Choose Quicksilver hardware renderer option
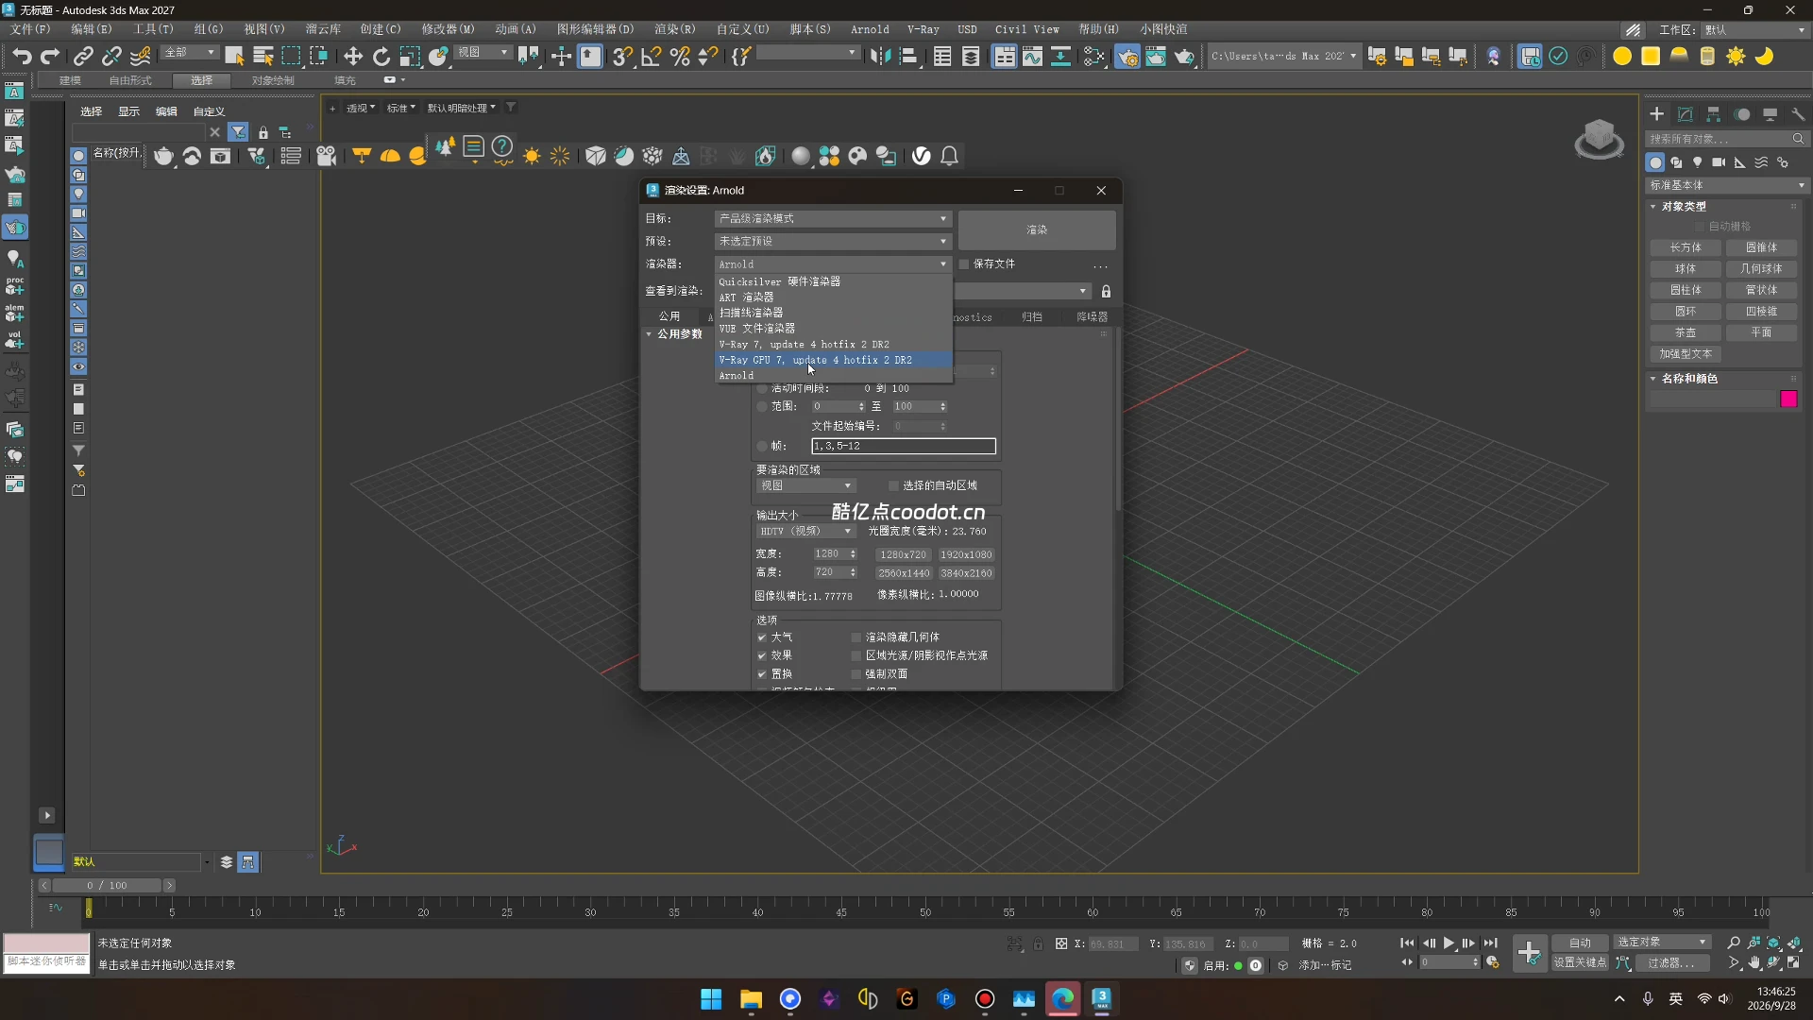 coord(834,281)
